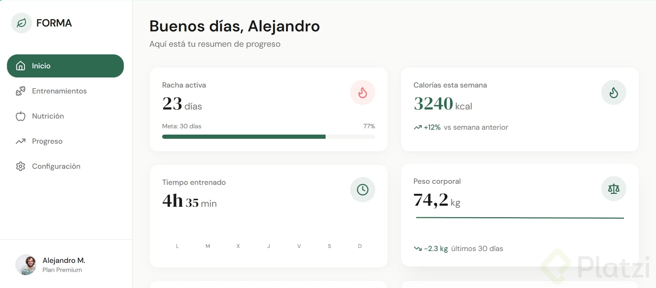
Task: Click the +12% weekly calories indicator
Action: point(432,127)
